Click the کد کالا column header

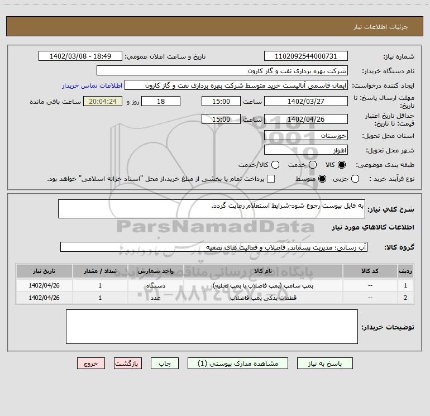(370, 271)
